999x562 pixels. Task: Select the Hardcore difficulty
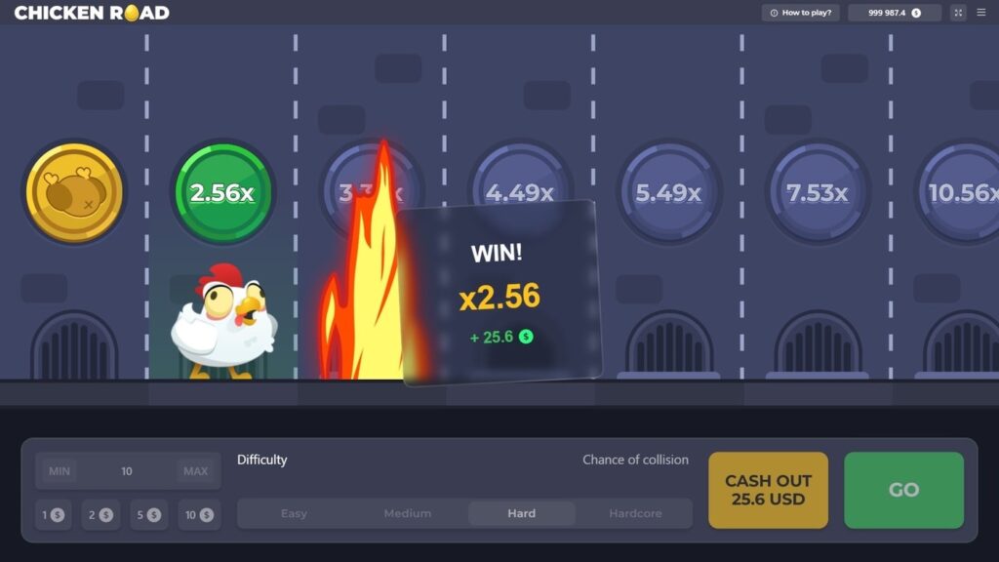pyautogui.click(x=635, y=513)
